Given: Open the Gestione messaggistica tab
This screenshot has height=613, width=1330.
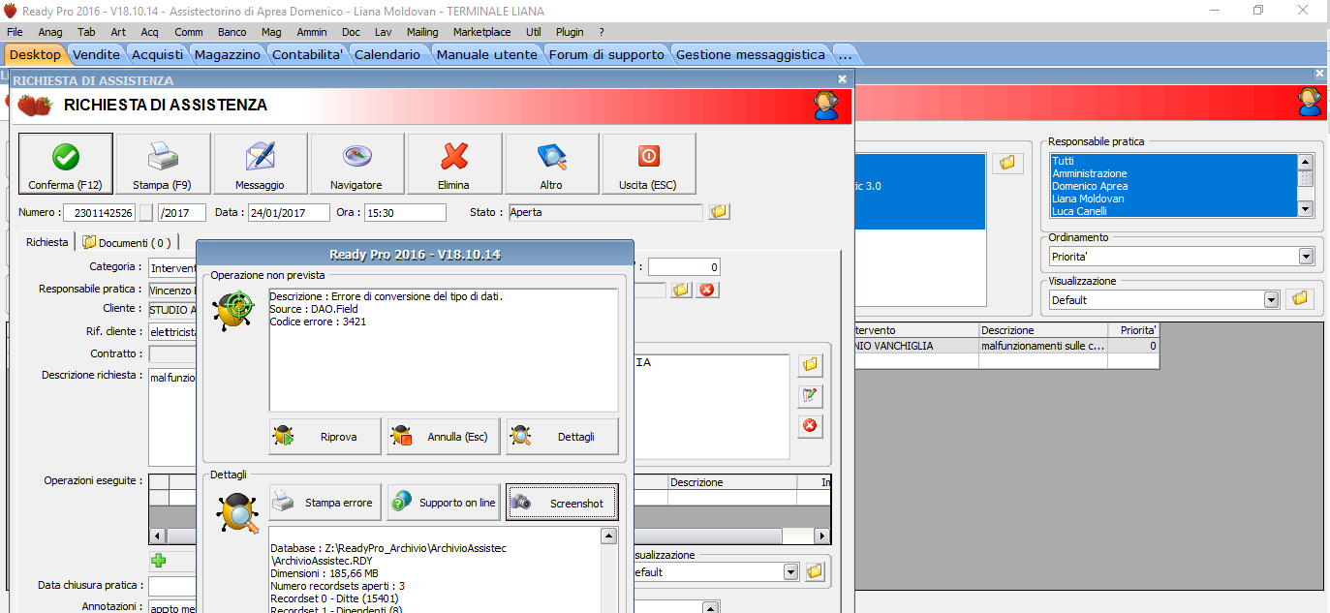Looking at the screenshot, I should (751, 54).
